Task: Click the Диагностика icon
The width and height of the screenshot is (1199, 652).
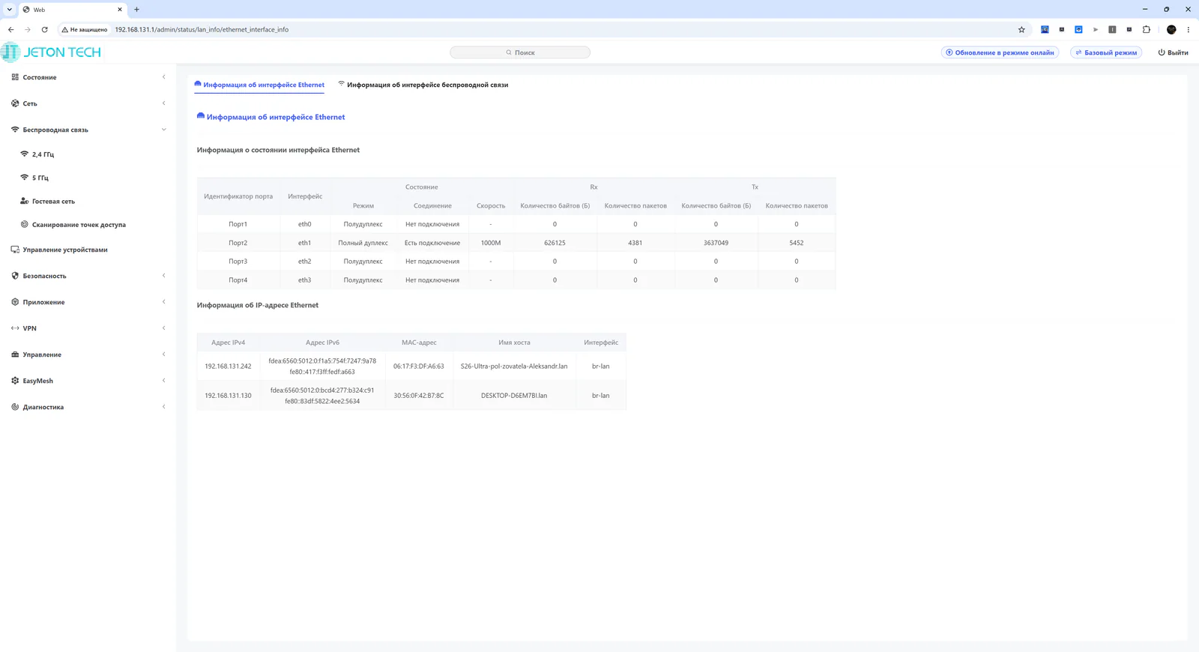Action: [15, 407]
